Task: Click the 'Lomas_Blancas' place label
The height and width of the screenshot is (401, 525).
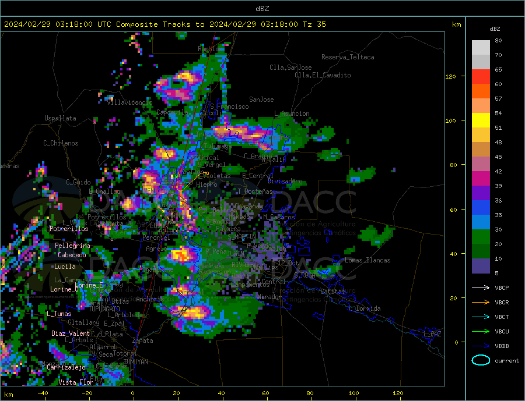Action: (x=367, y=260)
